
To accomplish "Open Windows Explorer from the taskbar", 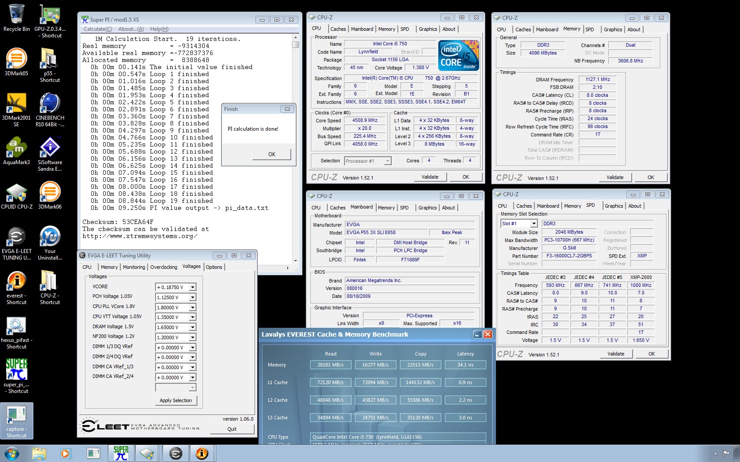I will click(x=39, y=453).
